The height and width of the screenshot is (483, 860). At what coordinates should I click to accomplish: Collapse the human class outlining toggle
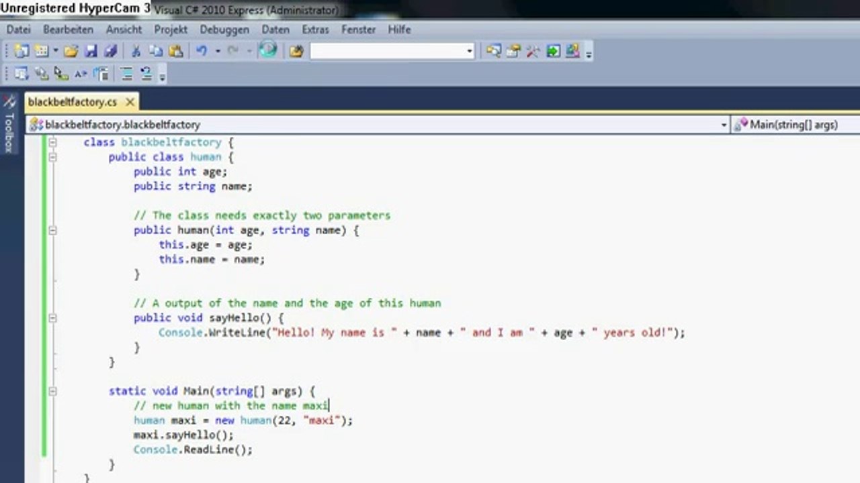[x=52, y=157]
